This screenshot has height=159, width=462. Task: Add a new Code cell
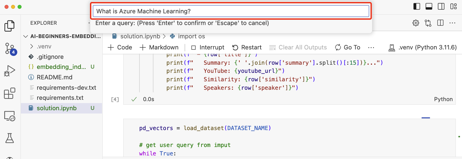[x=120, y=47]
